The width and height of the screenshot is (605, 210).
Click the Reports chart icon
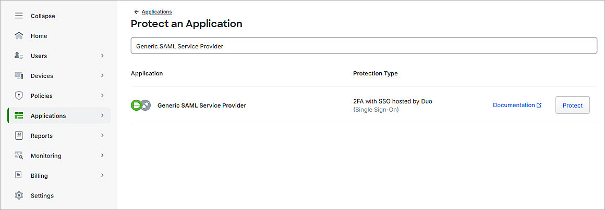19,136
